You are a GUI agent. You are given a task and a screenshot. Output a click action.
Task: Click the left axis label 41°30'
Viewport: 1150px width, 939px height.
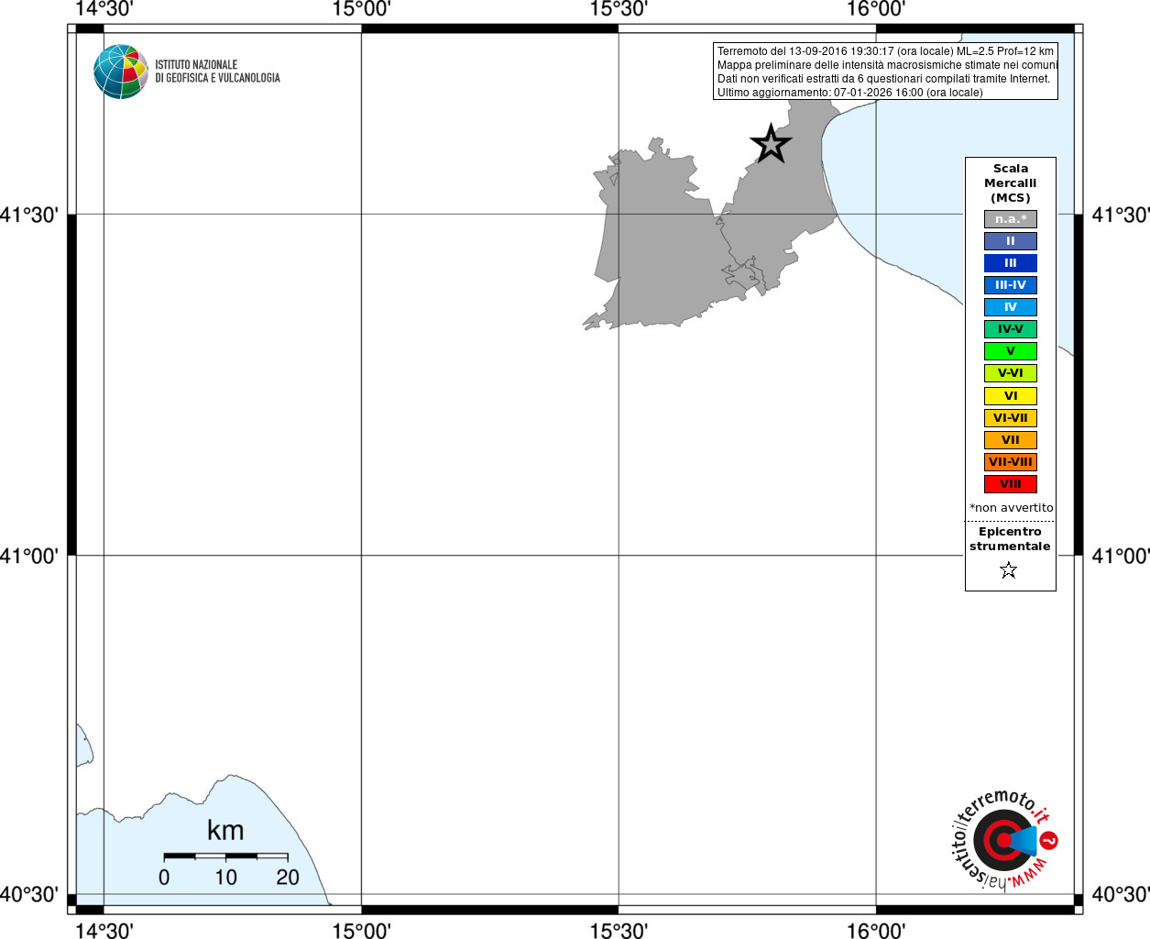point(29,215)
